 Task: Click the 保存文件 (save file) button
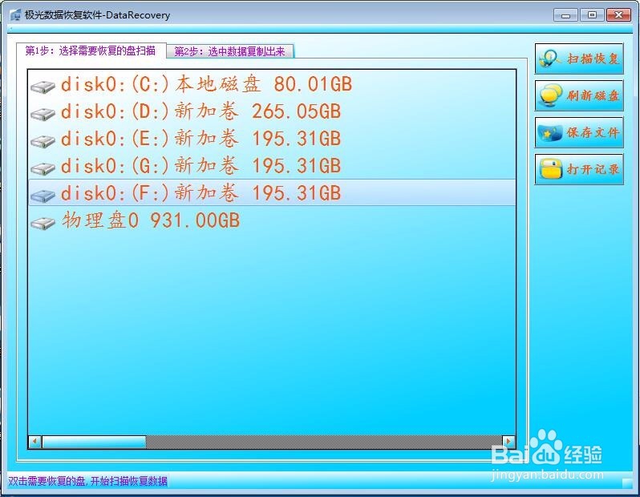click(x=579, y=132)
